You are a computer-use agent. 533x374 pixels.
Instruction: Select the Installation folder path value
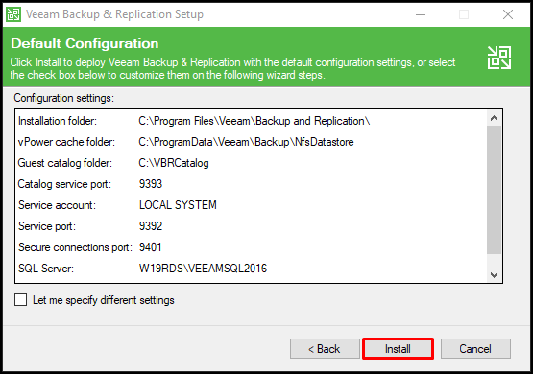254,121
